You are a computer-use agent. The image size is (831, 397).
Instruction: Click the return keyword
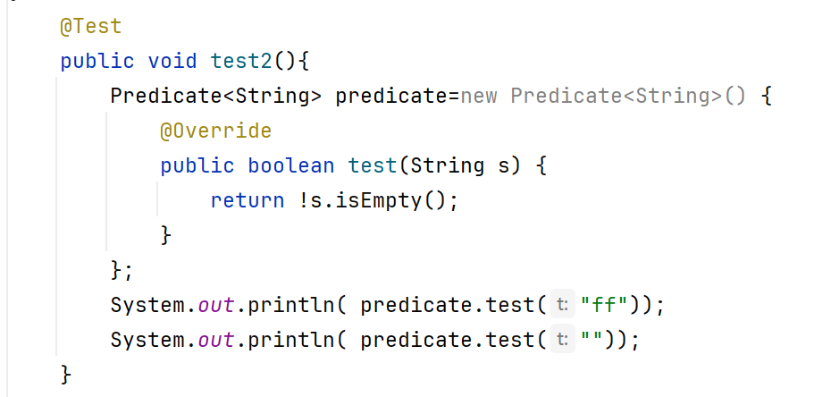tap(248, 201)
